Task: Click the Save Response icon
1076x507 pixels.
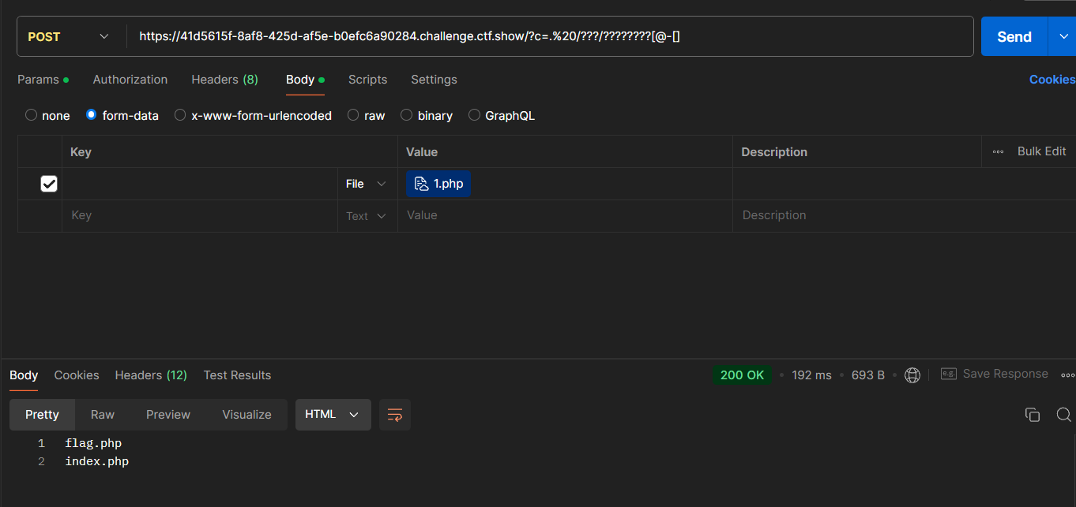Action: 949,375
